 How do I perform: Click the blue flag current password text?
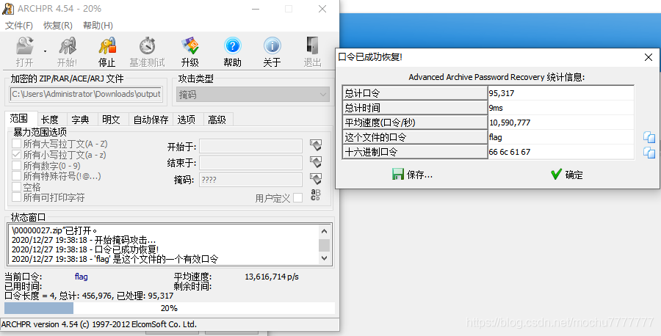click(x=82, y=277)
